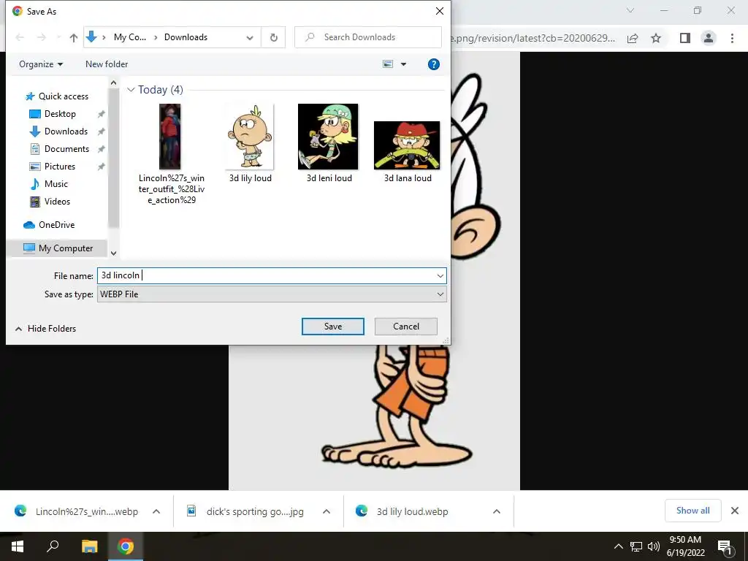The height and width of the screenshot is (561, 748).
Task: Go back in Save As dialog
Action: (20, 37)
